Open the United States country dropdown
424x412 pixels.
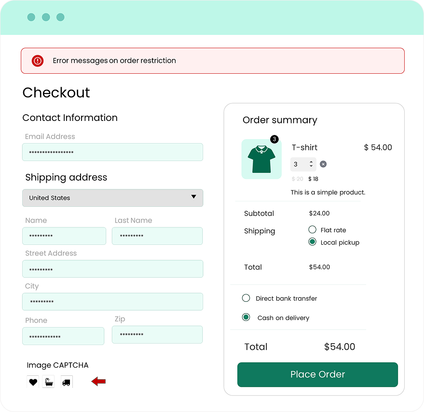click(112, 198)
